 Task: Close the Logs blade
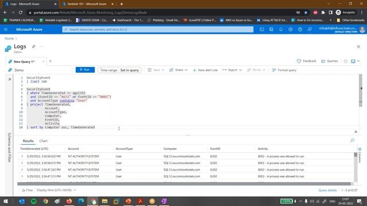click(x=358, y=47)
